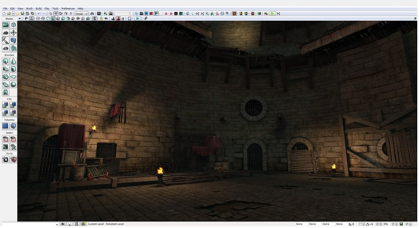
Task: Go to selected actor
Action: click(5, 160)
